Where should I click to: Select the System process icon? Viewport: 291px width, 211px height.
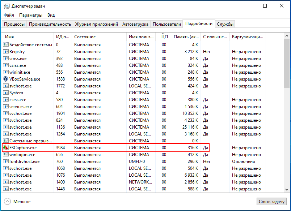(6, 93)
